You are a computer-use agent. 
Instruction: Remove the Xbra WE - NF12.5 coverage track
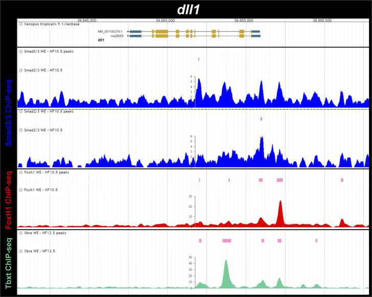tap(21, 251)
